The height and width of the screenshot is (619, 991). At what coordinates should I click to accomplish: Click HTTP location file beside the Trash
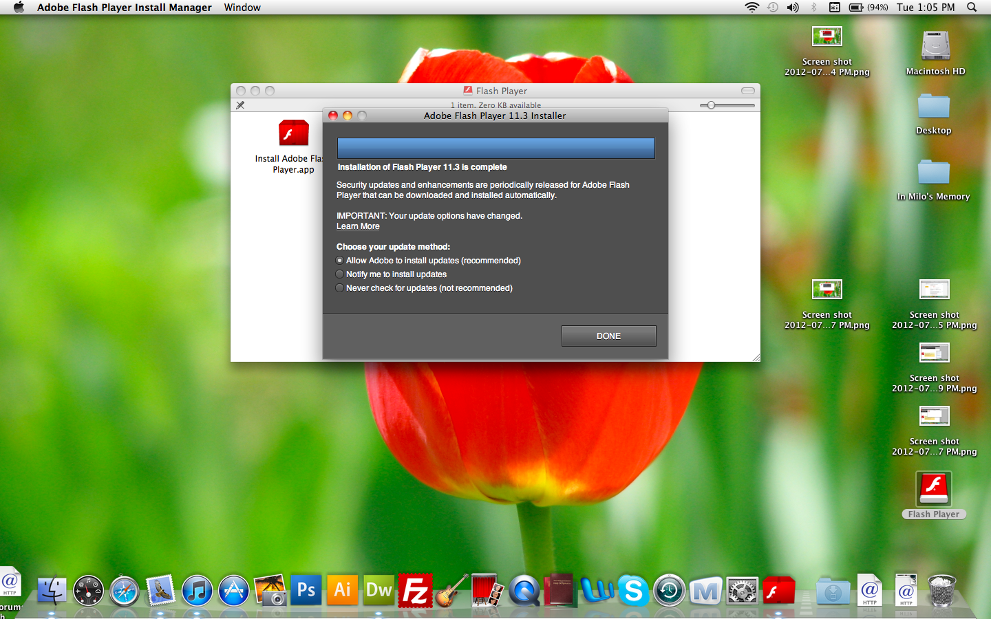pyautogui.click(x=906, y=590)
